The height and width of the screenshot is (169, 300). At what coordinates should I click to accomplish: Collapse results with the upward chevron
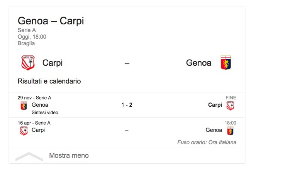[x=29, y=156]
